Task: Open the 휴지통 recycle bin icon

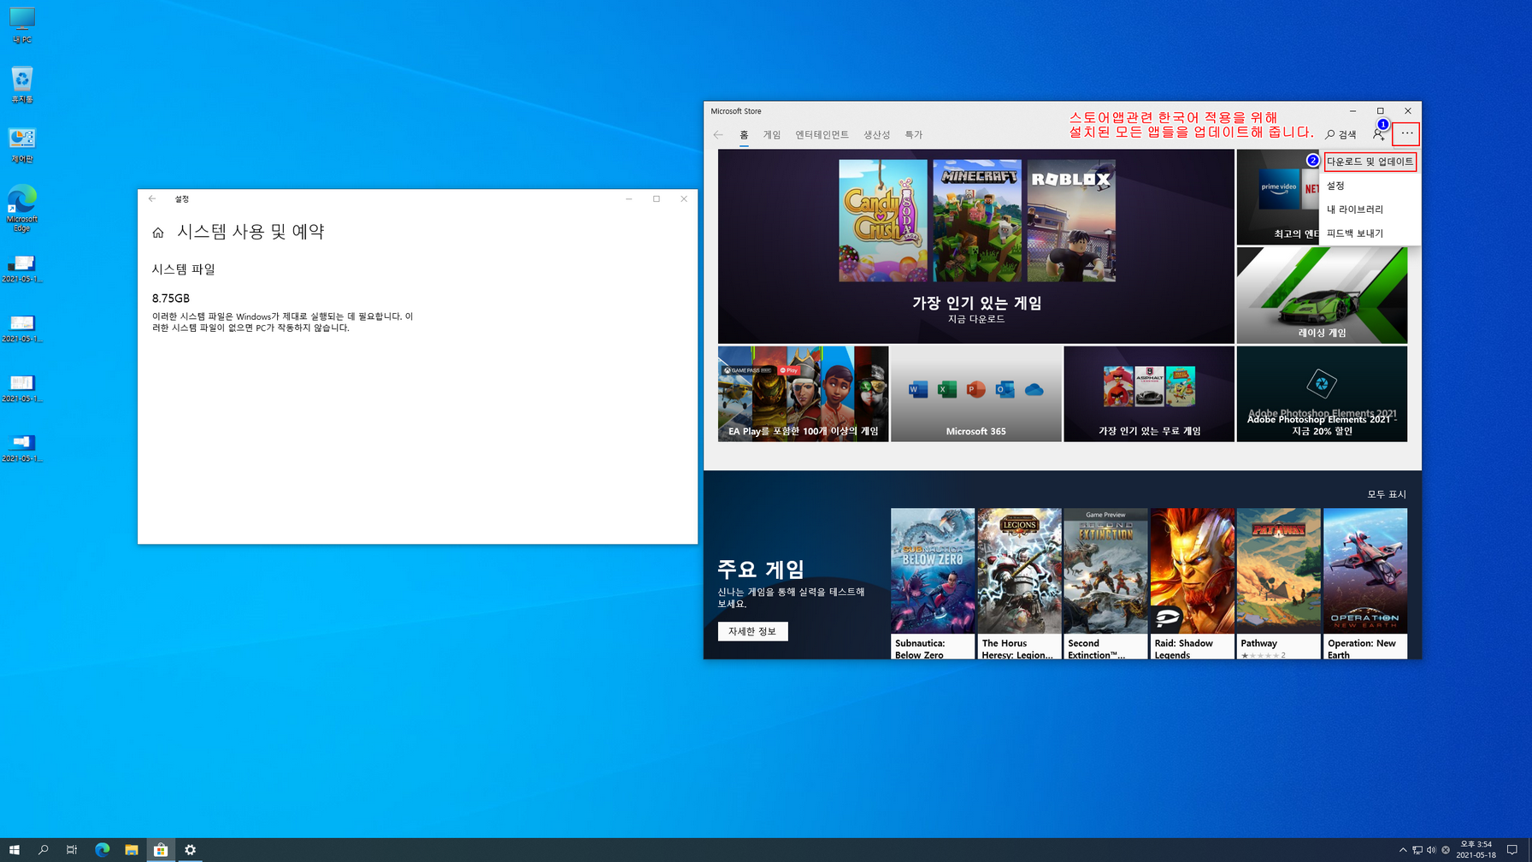Action: click(22, 85)
